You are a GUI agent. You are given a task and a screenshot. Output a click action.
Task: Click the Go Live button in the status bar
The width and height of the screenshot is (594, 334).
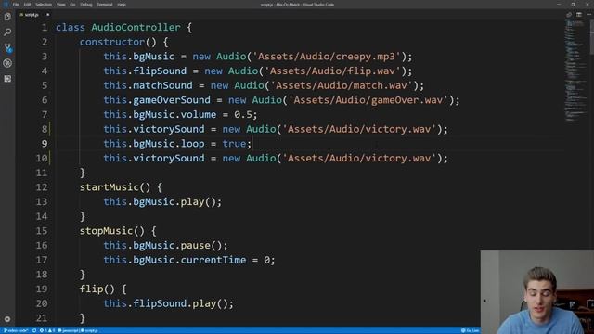coord(471,330)
